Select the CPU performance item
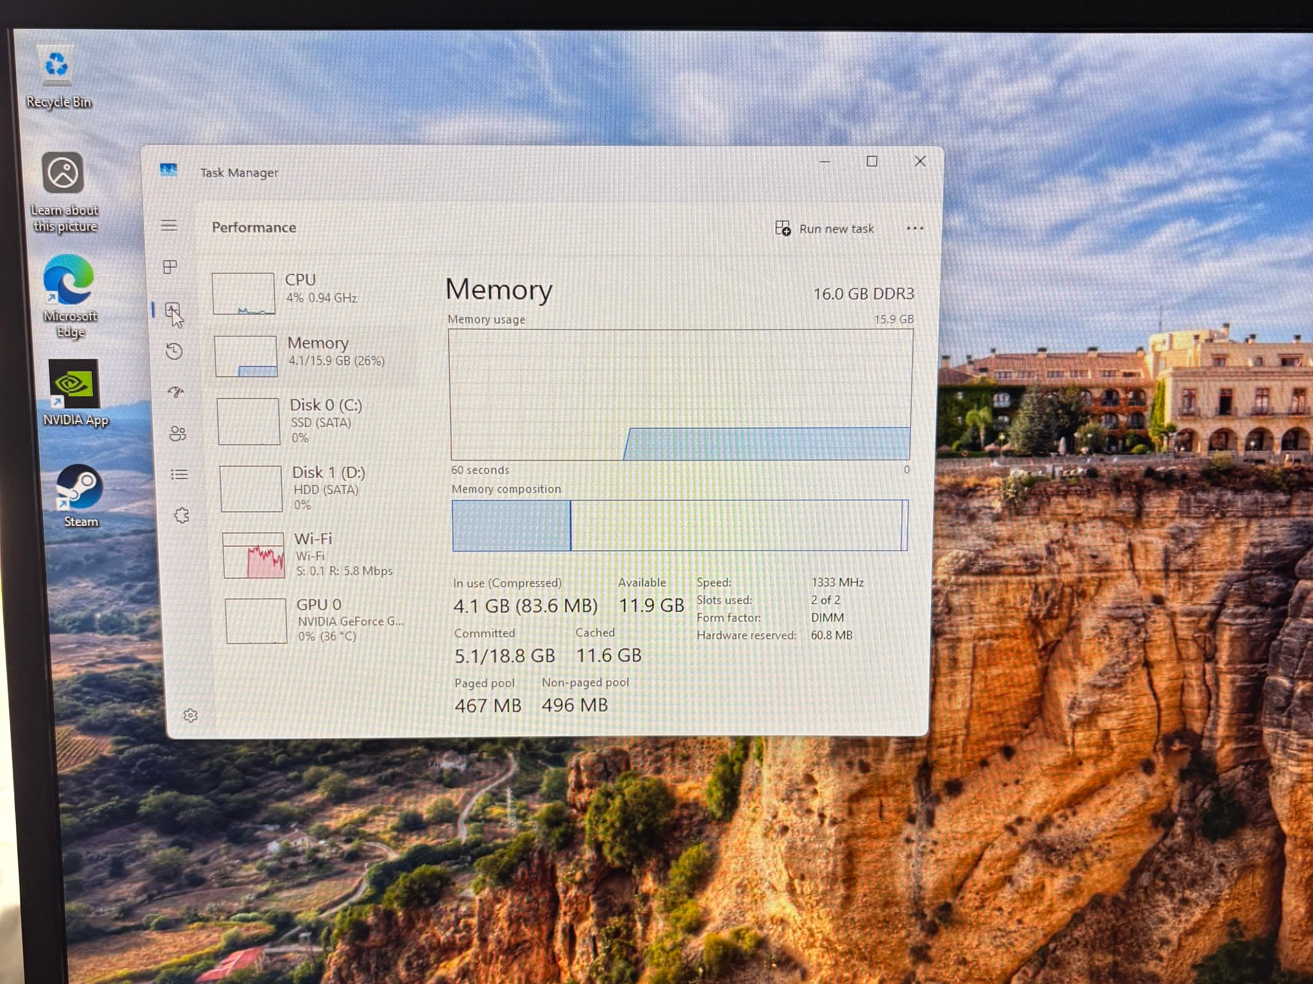The width and height of the screenshot is (1313, 984). point(312,293)
